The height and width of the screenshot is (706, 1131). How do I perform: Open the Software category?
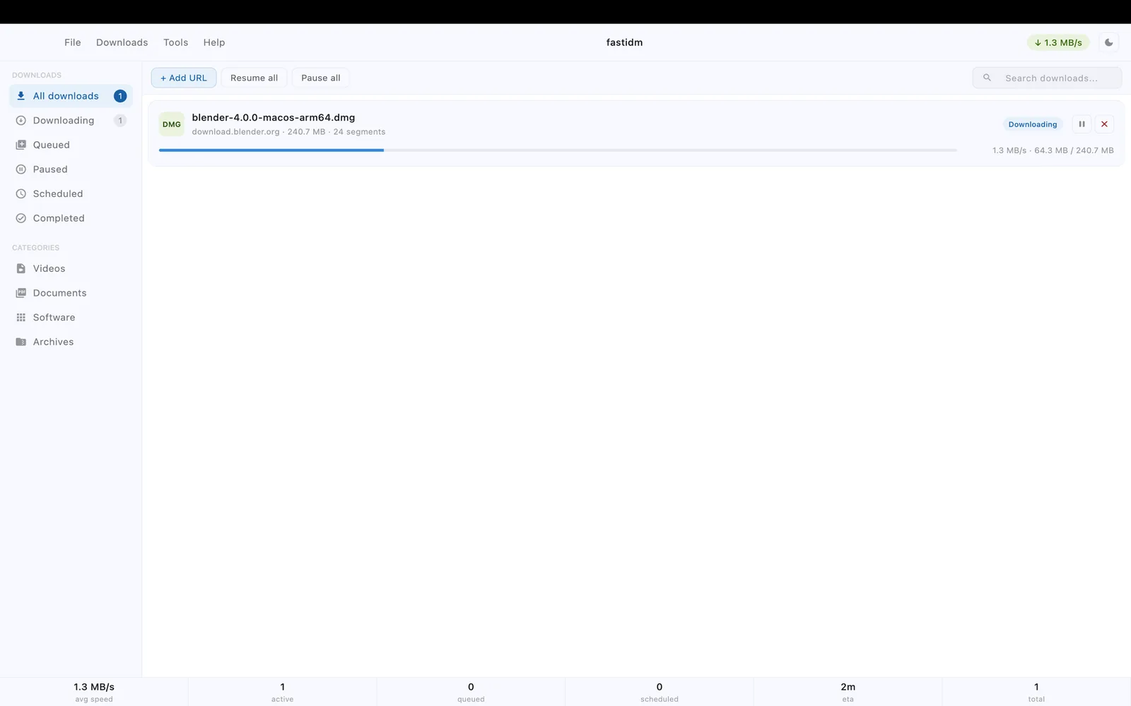click(x=71, y=318)
